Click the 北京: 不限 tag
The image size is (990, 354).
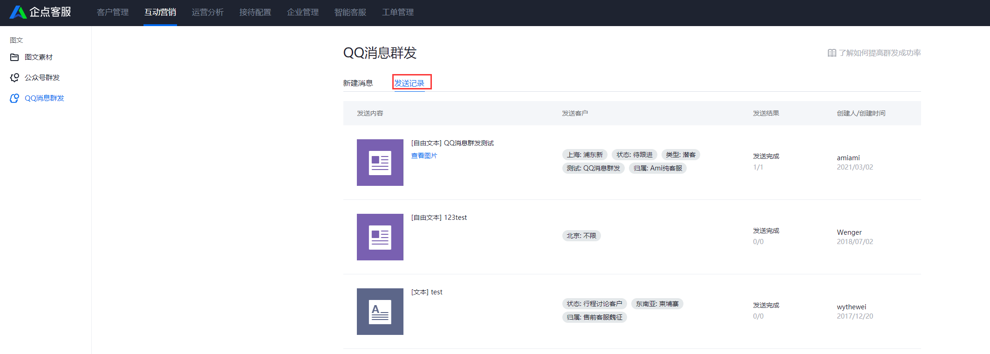coord(581,236)
